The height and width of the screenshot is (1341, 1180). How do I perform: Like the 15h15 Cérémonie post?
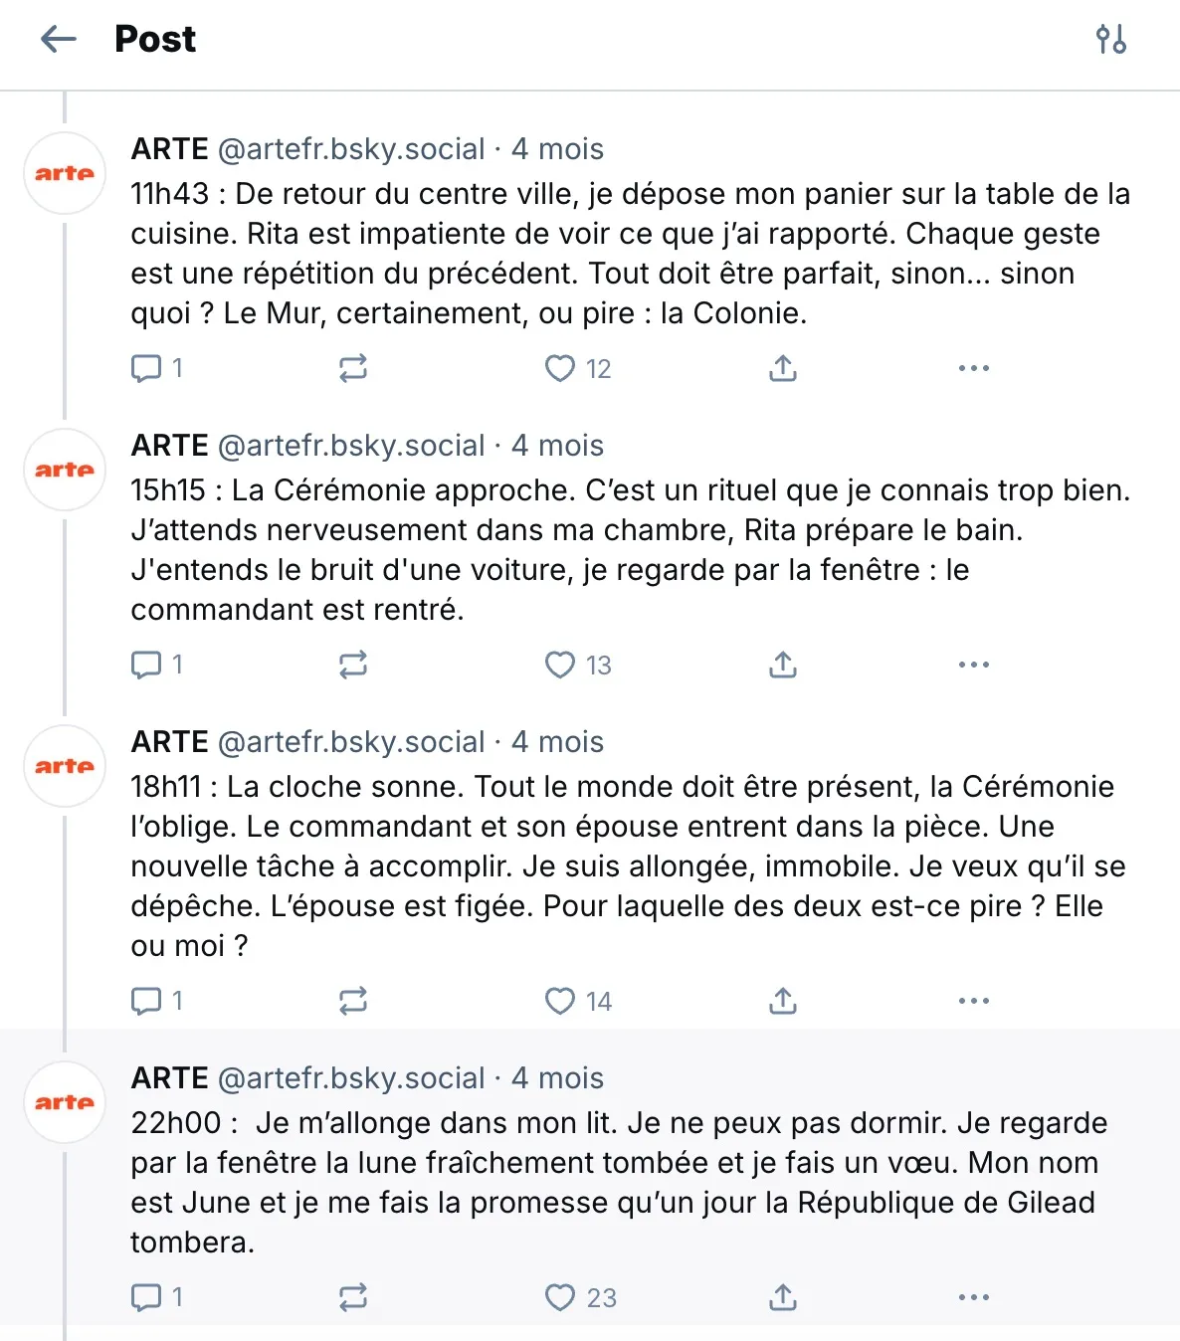[560, 665]
